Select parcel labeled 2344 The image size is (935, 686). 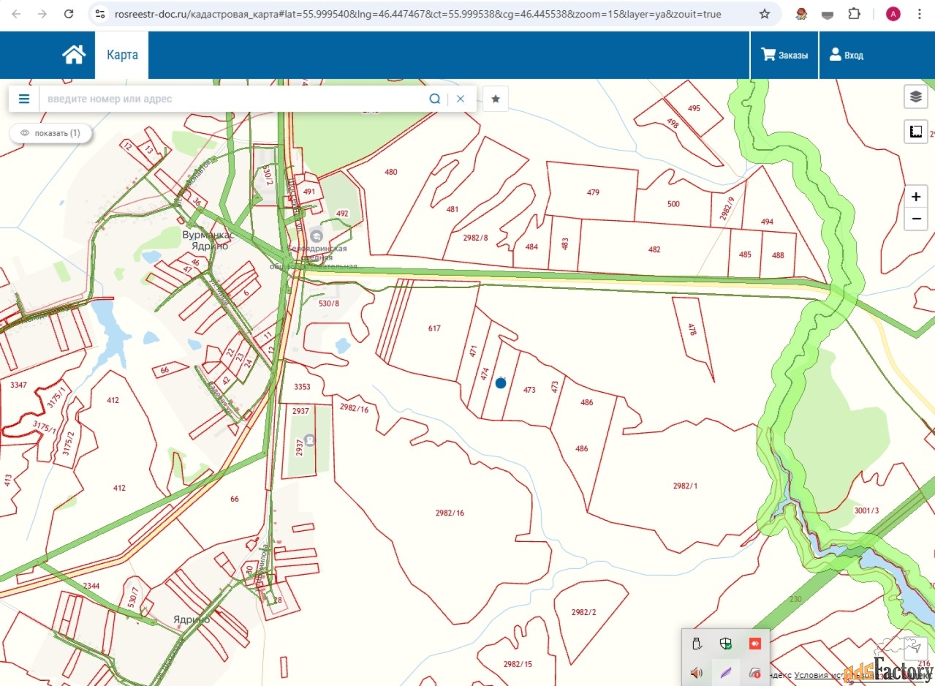91,587
